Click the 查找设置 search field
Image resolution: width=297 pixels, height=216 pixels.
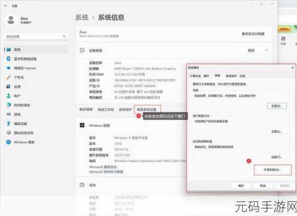[36, 36]
